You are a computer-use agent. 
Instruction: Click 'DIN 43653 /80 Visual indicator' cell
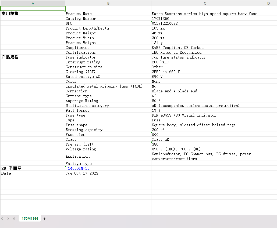[205, 115]
